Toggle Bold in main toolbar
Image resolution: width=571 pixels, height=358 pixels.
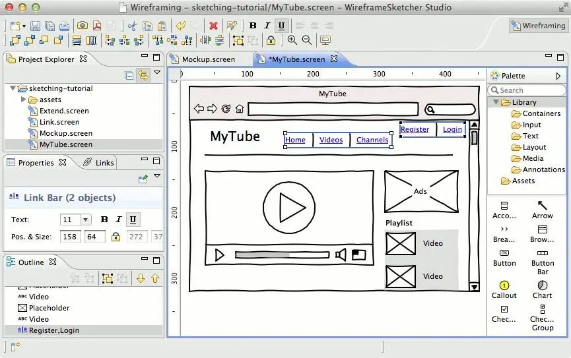pos(253,26)
